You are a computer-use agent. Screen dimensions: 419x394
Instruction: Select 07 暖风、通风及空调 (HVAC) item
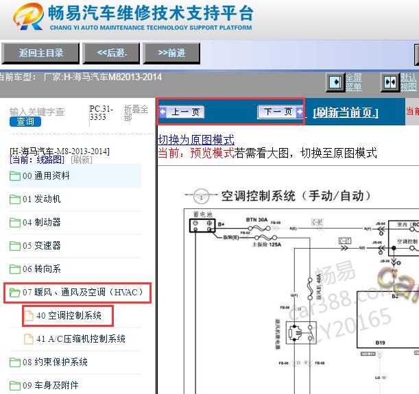tap(77, 293)
